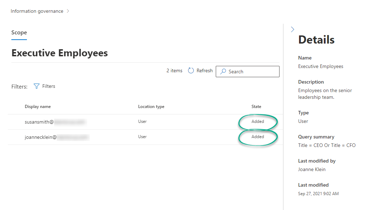This screenshot has height=210, width=389.
Task: Click the Added state for susansmith
Action: pyautogui.click(x=258, y=121)
